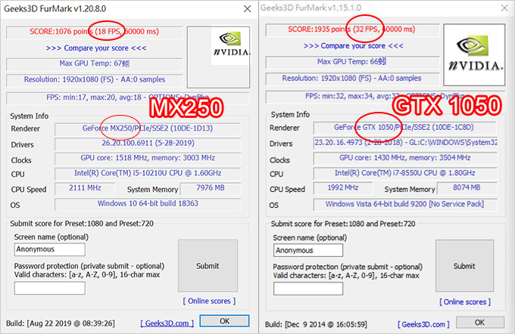Confirm with OK in FurMark v1.20.8.0 window
This screenshot has width=515, height=334.
225,321
